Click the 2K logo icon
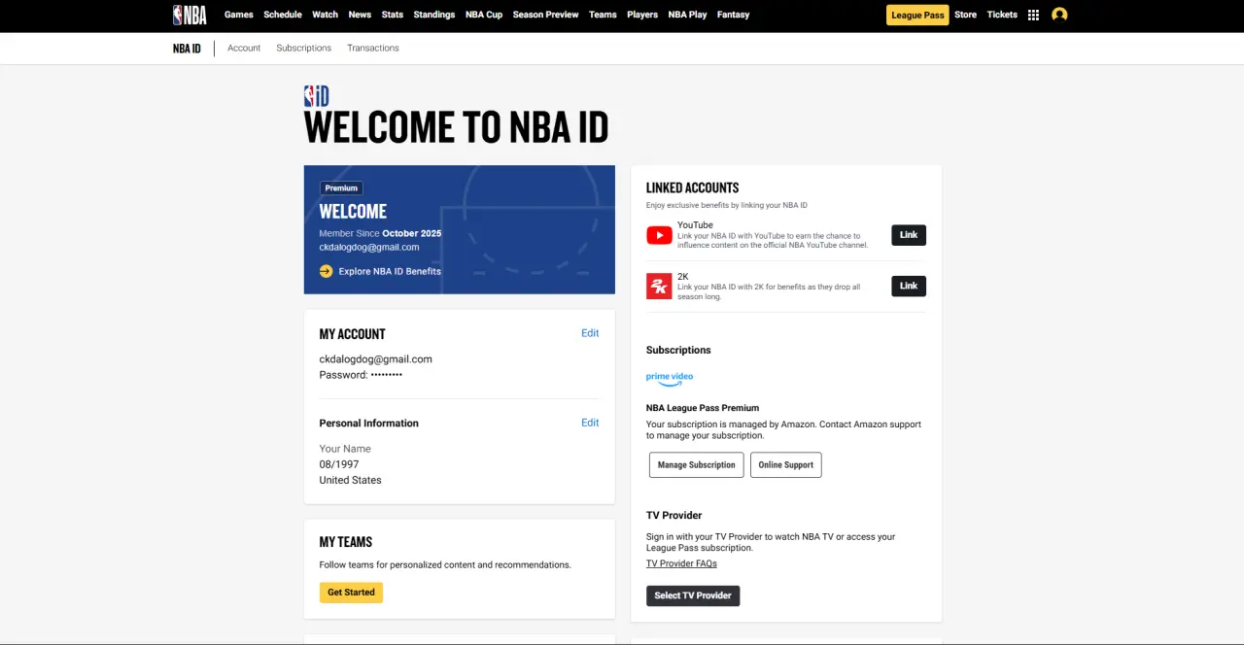Viewport: 1244px width, 645px height. pos(659,287)
